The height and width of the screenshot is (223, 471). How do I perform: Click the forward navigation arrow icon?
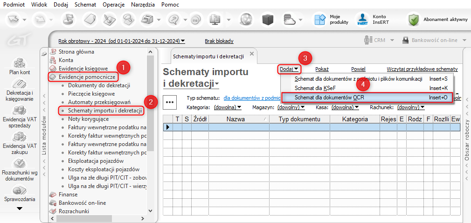(x=40, y=20)
